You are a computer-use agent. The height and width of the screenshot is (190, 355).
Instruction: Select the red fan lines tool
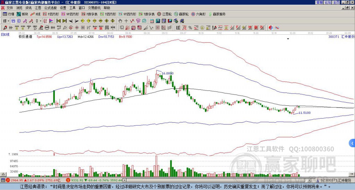(x=127, y=28)
